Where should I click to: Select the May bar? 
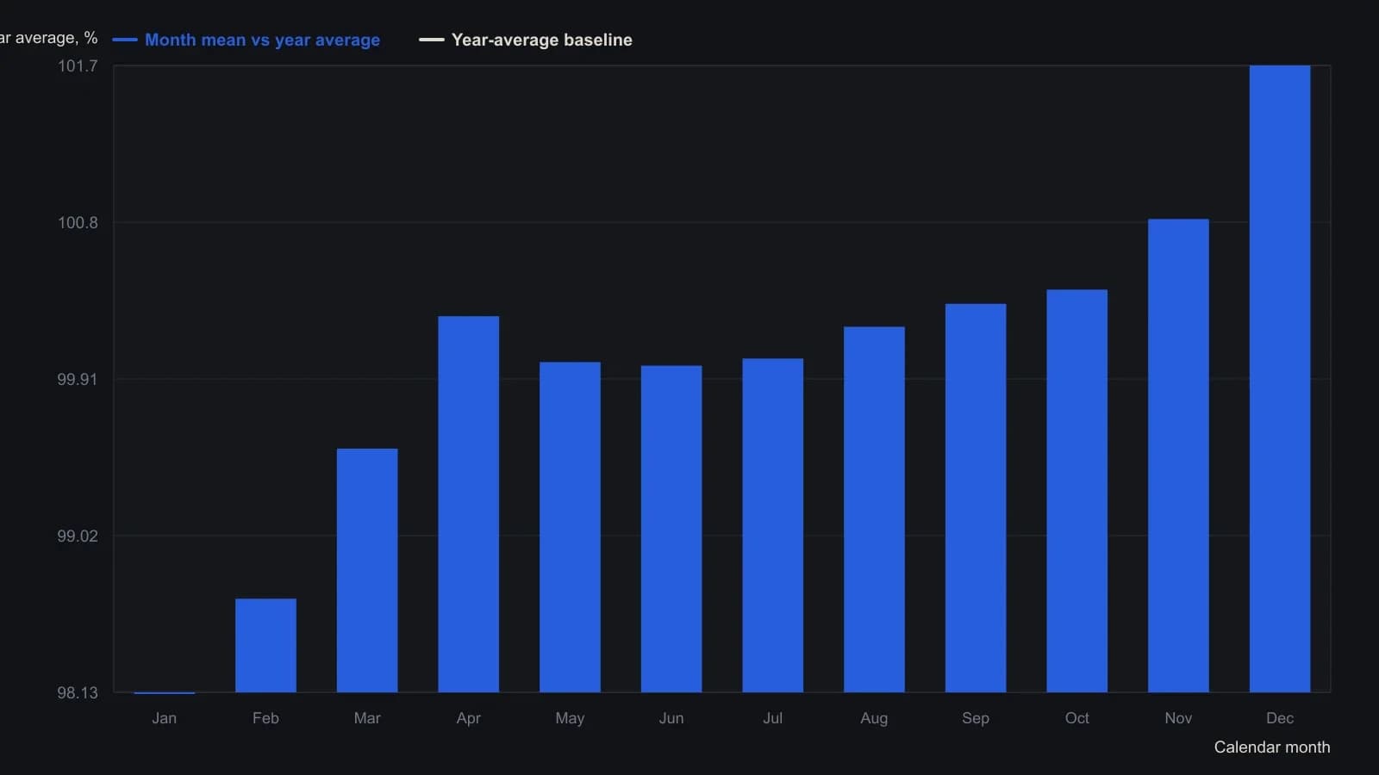570,527
